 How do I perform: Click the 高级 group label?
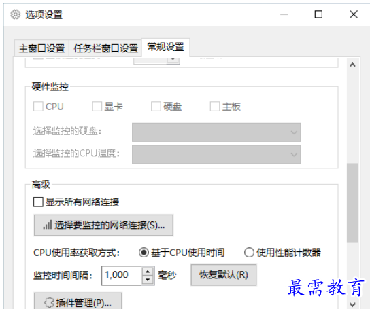[x=41, y=184]
